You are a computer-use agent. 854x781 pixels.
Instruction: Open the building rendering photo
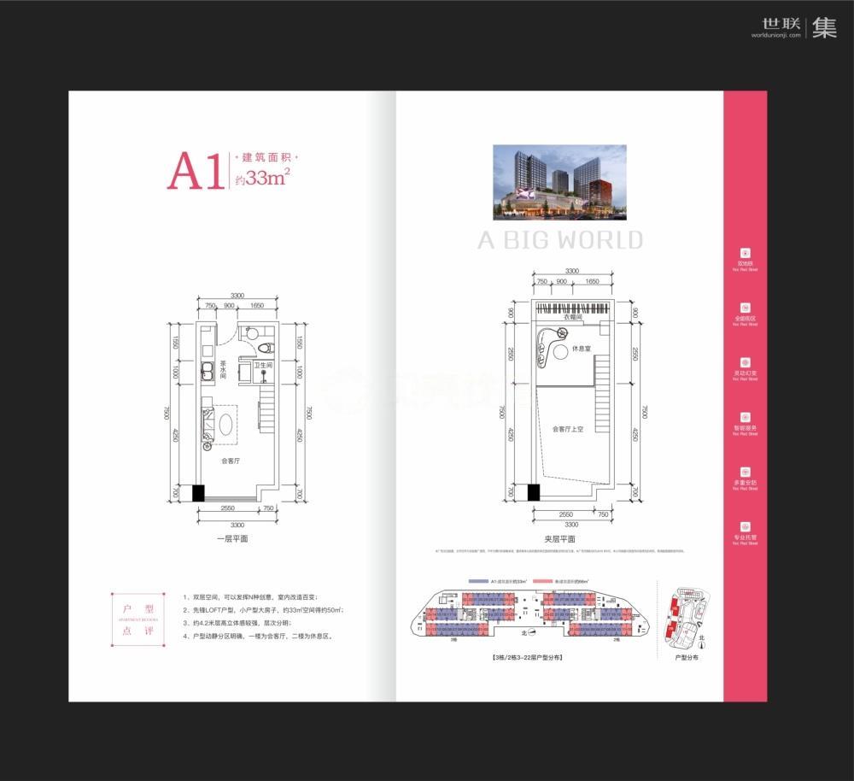coord(559,182)
